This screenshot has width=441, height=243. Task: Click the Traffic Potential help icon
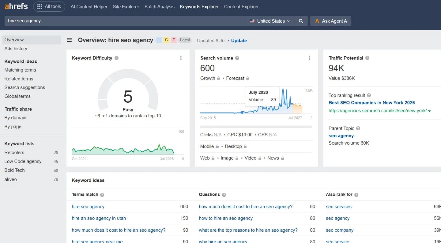tap(367, 58)
